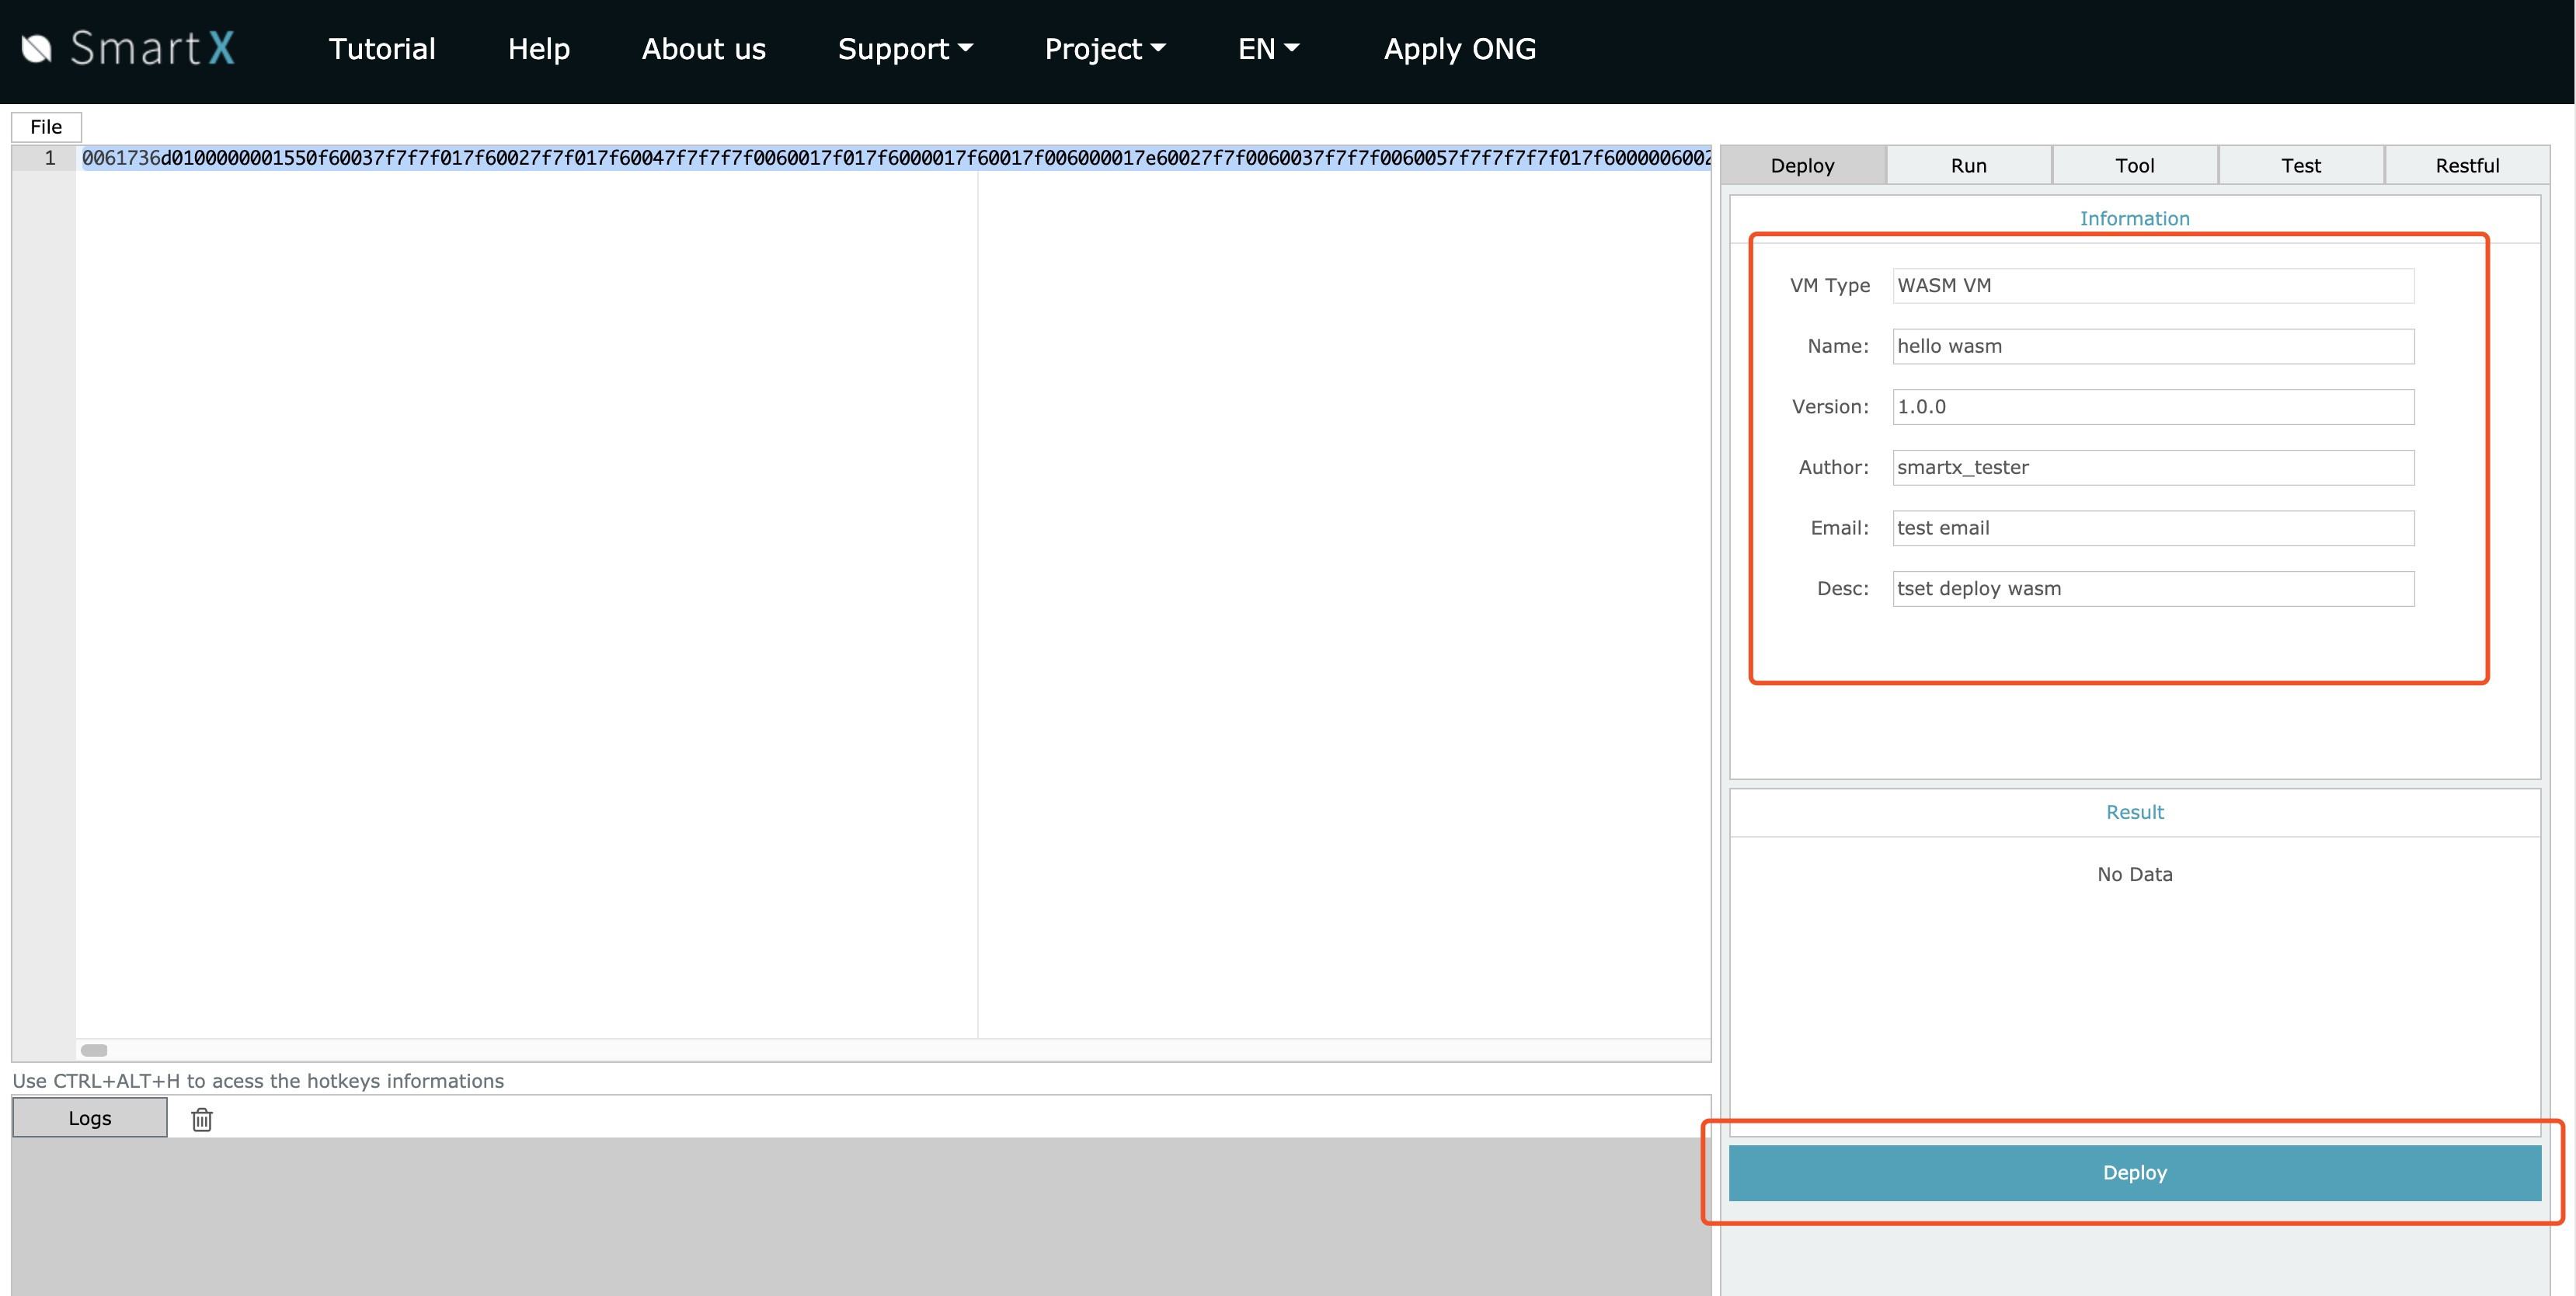Open the Test tab
Screen dimensions: 2576x1296
coord(2300,165)
